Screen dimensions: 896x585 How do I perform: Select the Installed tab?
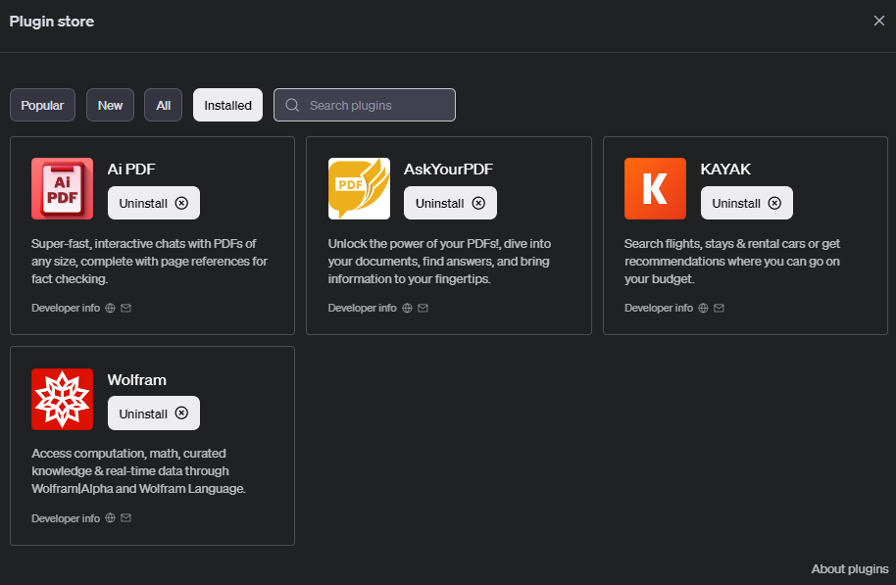[x=228, y=105]
